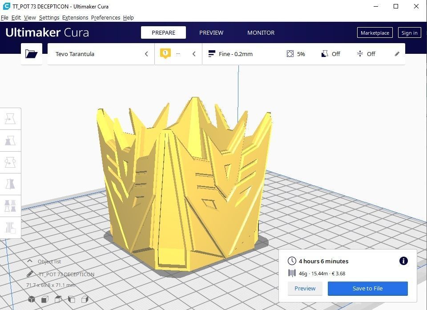Select the Rotate tool in left toolbar
The width and height of the screenshot is (427, 310).
(x=10, y=162)
